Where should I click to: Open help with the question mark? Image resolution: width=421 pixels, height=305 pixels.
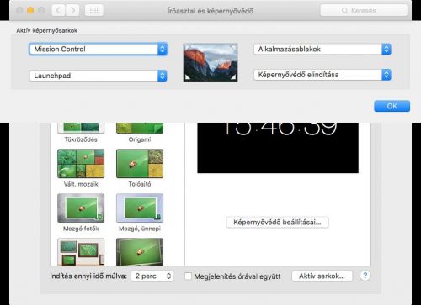point(365,276)
